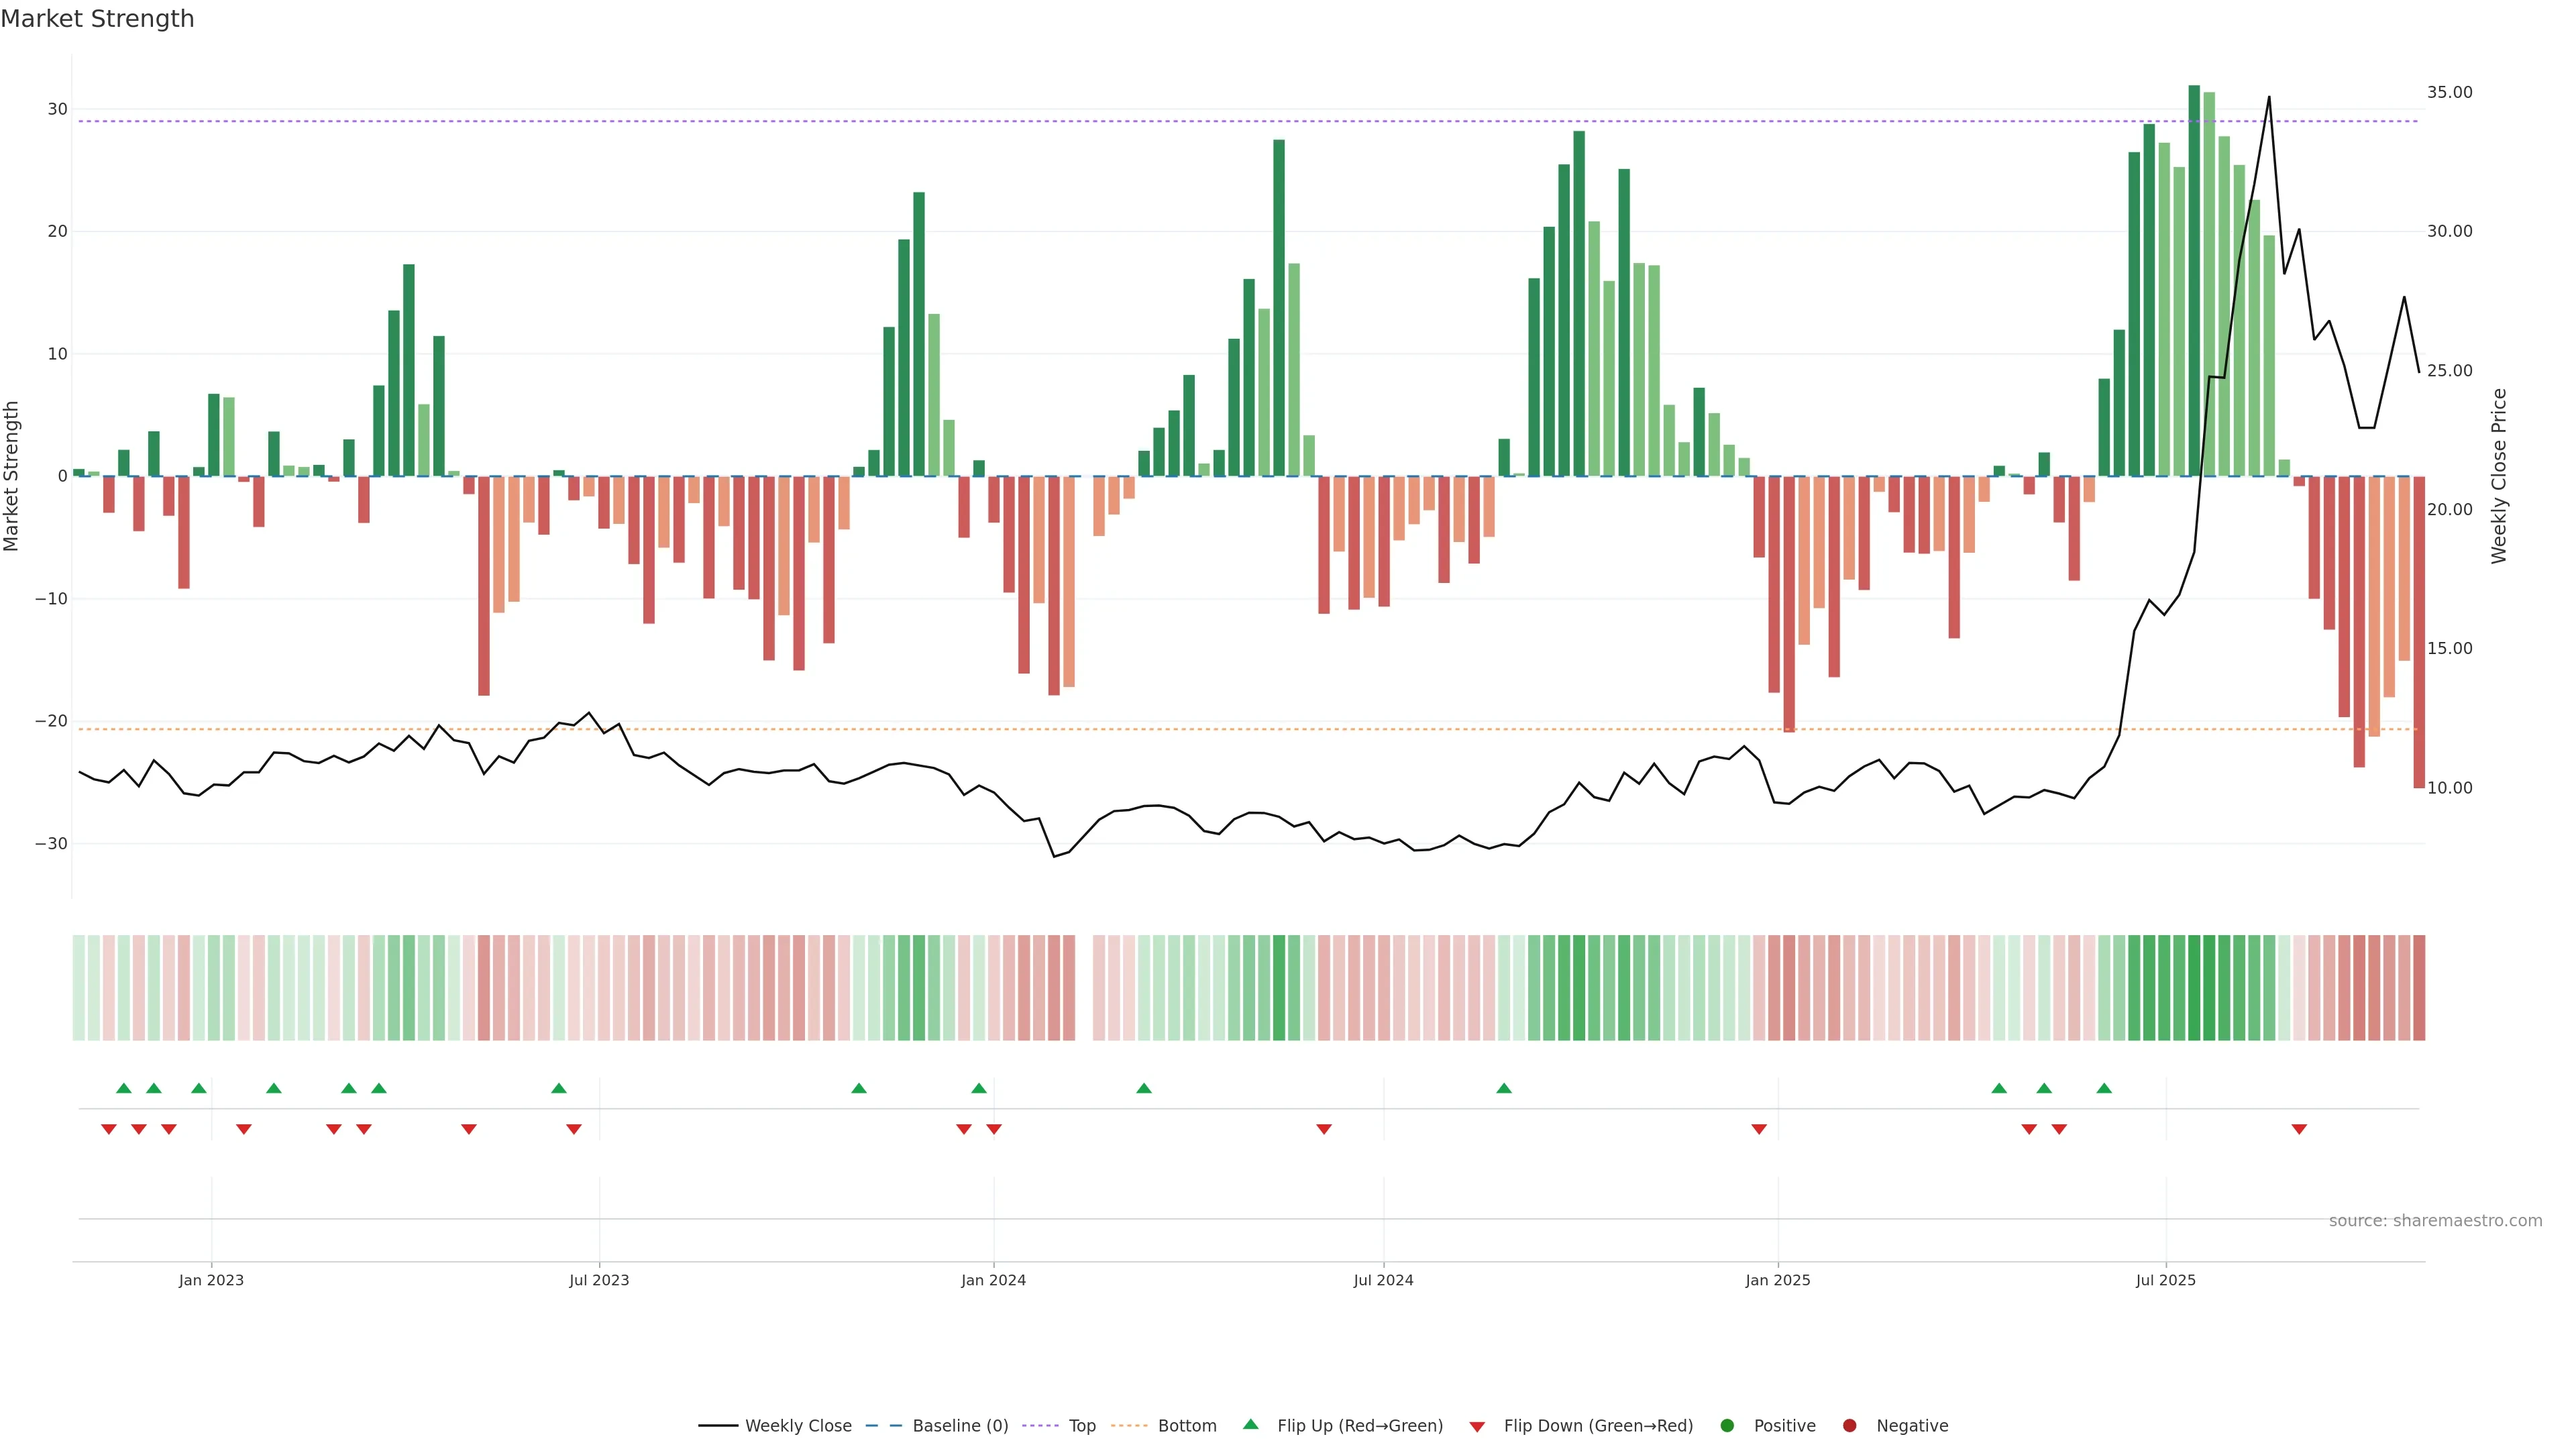
Task: Click the red Flip Down triangle legend icon
Action: [x=1477, y=1427]
